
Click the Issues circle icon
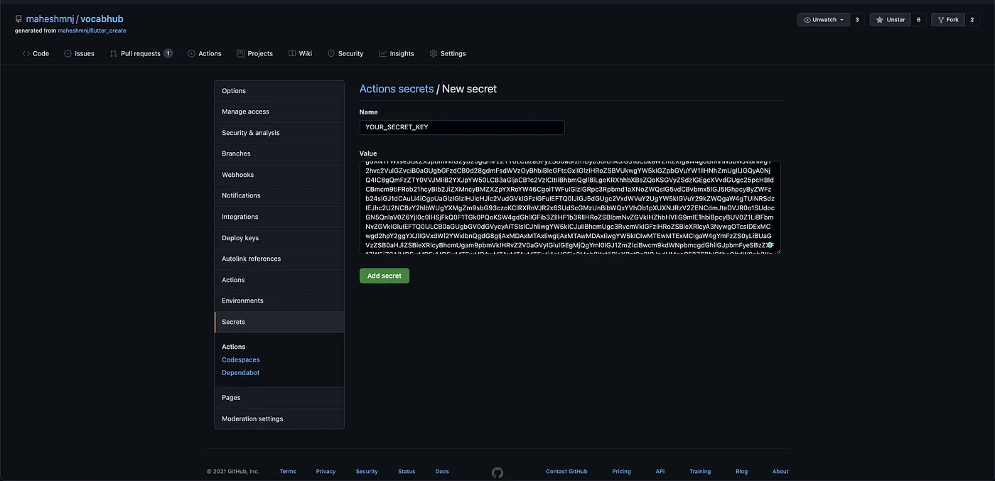pyautogui.click(x=68, y=53)
